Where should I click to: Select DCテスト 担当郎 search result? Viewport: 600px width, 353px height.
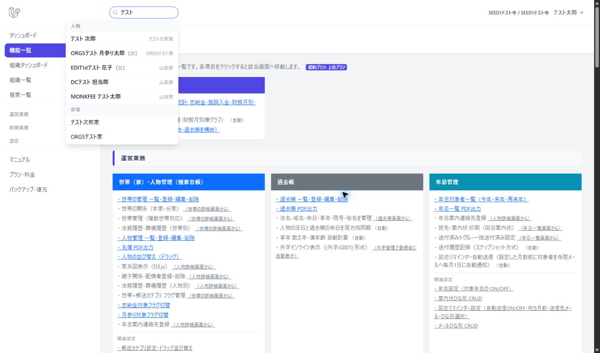click(122, 82)
